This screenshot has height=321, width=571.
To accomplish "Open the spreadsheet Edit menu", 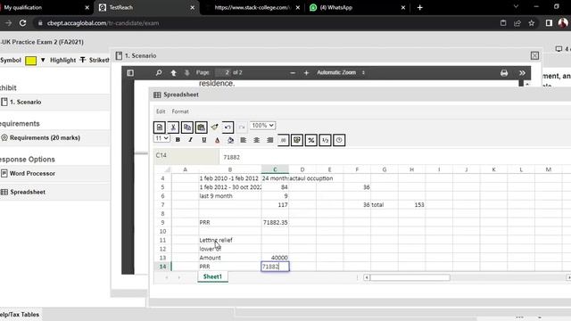I will tap(161, 111).
